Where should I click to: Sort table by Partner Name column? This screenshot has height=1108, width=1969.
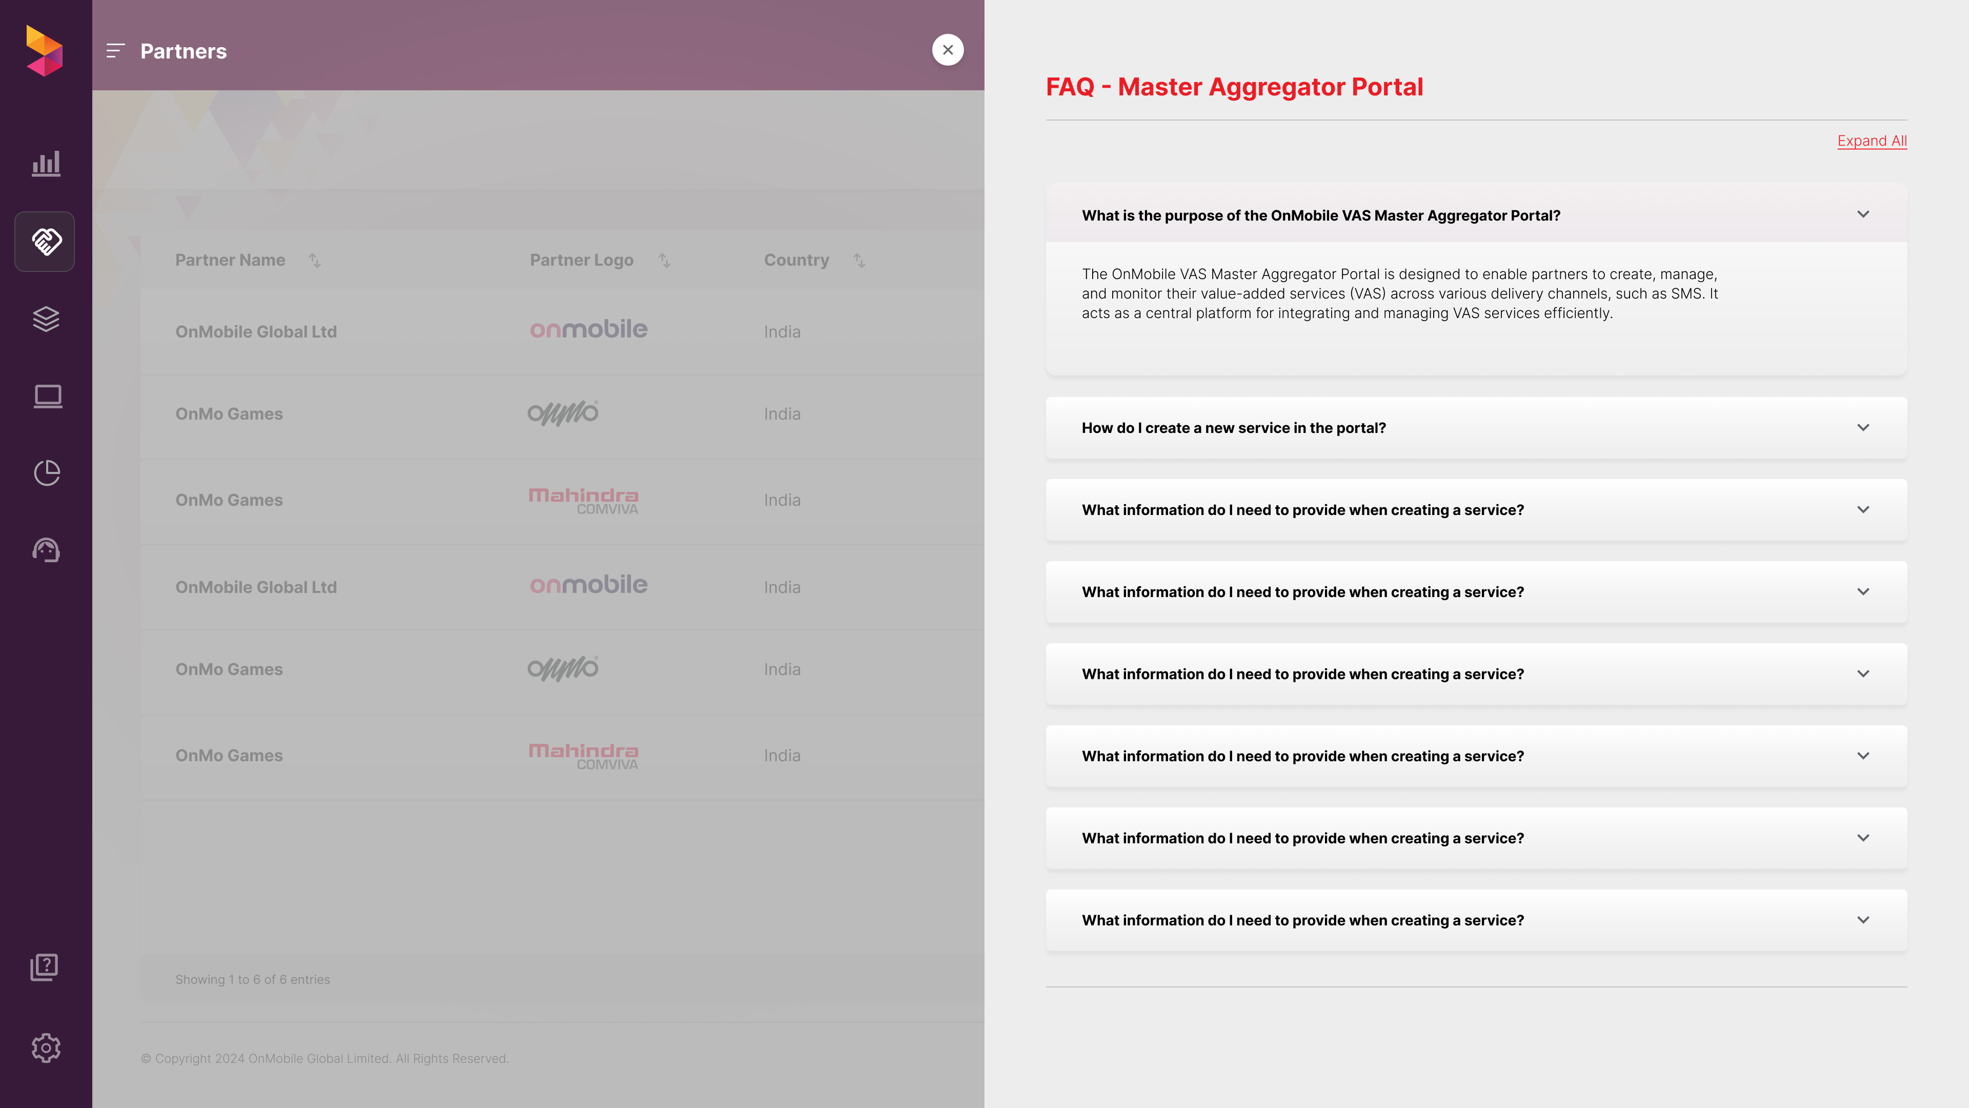point(314,261)
